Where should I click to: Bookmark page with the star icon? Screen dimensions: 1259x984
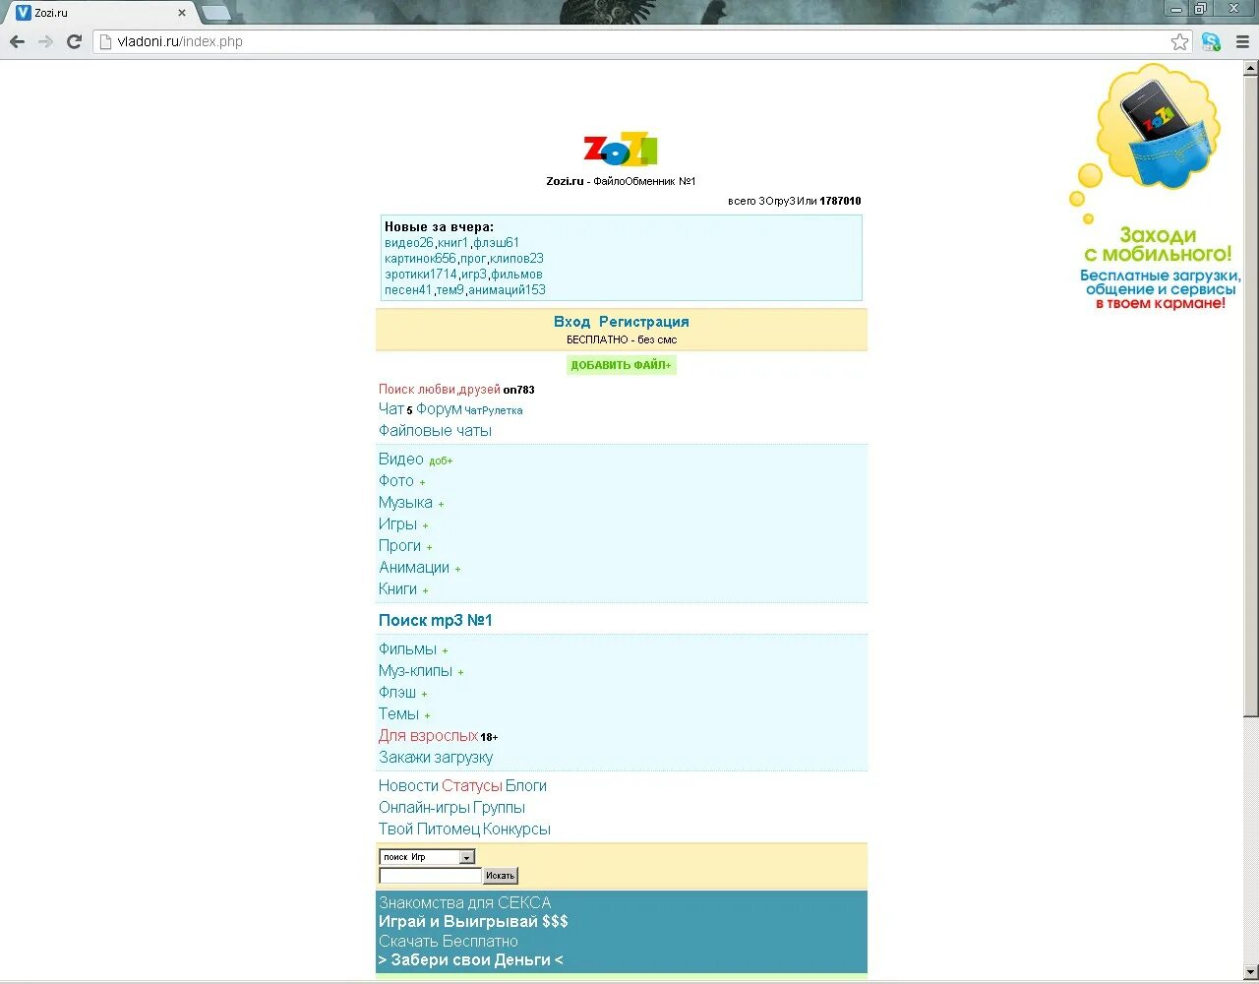1180,41
